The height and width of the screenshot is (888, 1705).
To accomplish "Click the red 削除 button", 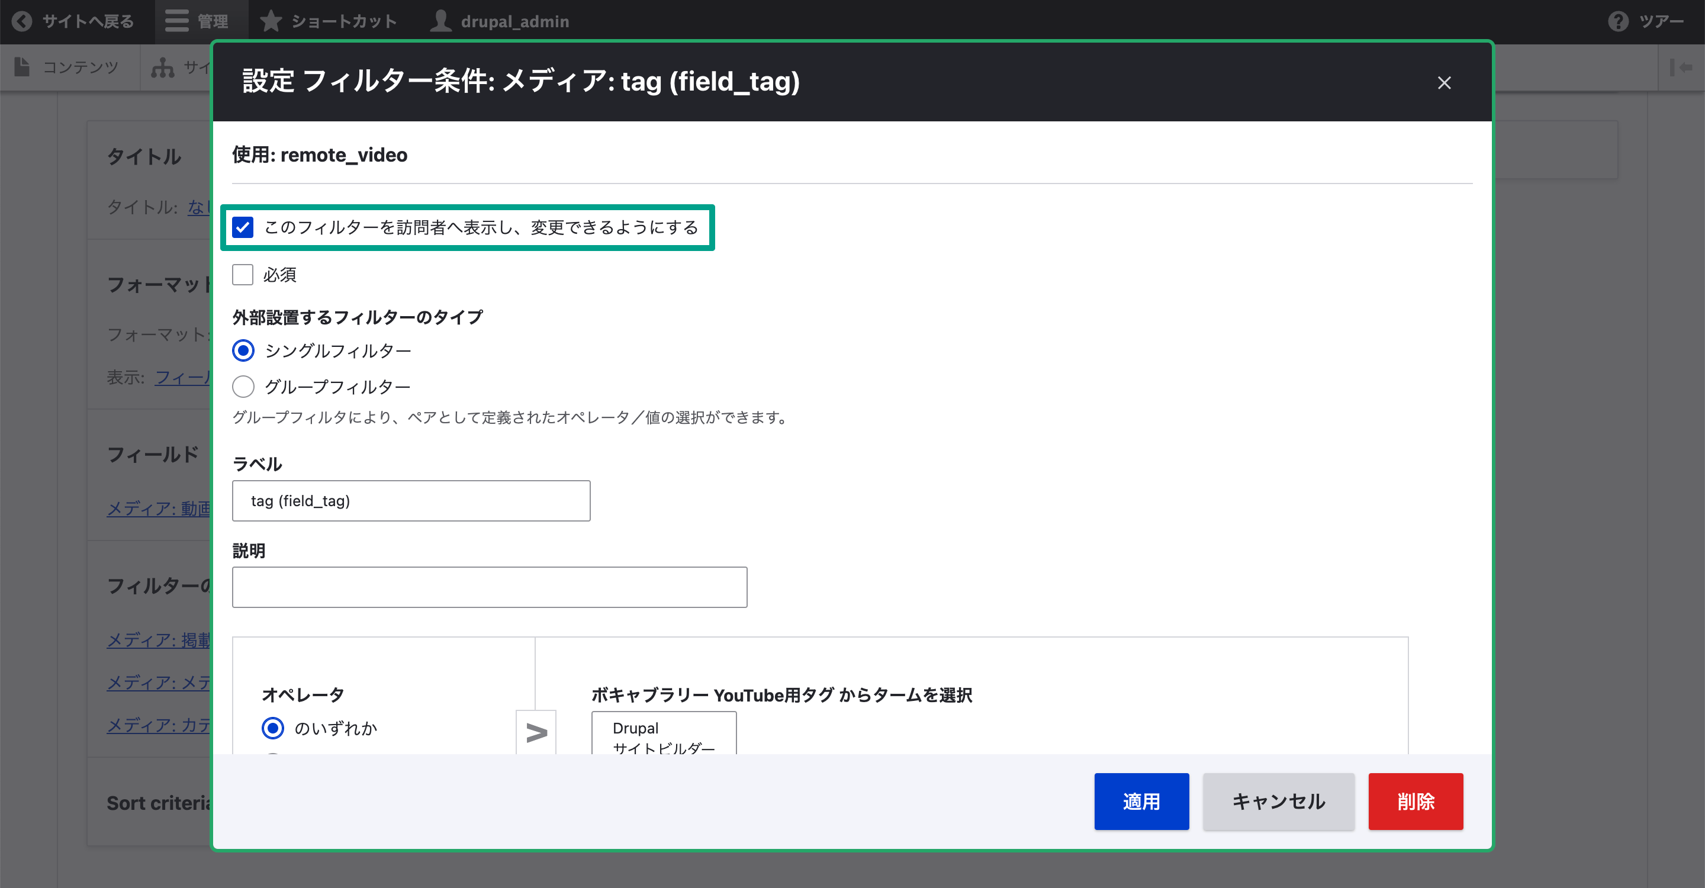I will (x=1416, y=802).
